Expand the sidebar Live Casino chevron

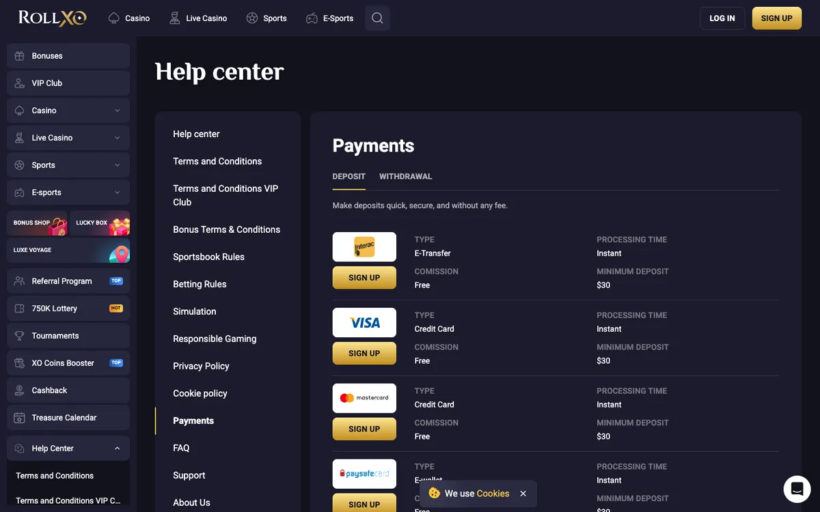117,138
